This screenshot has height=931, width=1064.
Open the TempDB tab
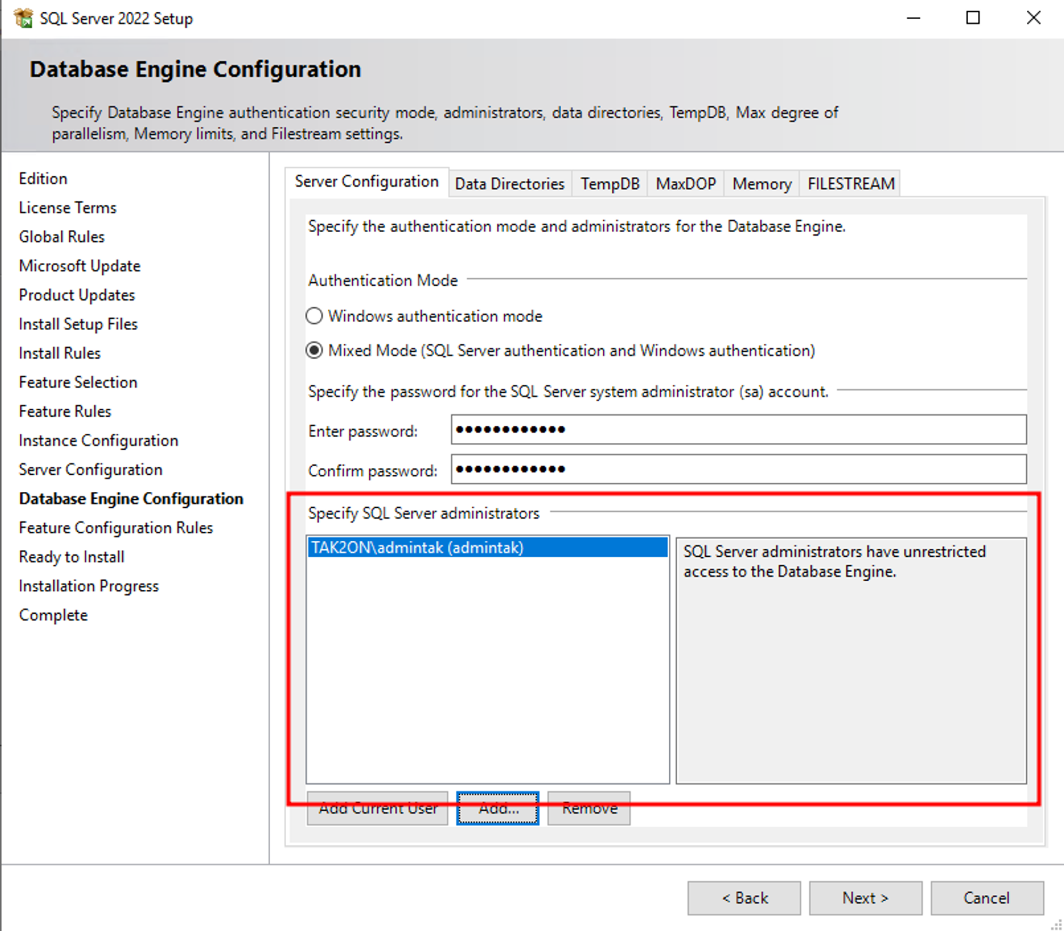(610, 184)
